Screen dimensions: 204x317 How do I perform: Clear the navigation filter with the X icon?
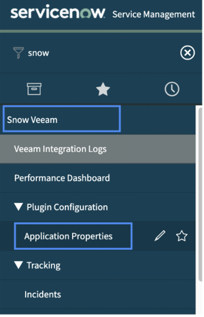(x=187, y=53)
